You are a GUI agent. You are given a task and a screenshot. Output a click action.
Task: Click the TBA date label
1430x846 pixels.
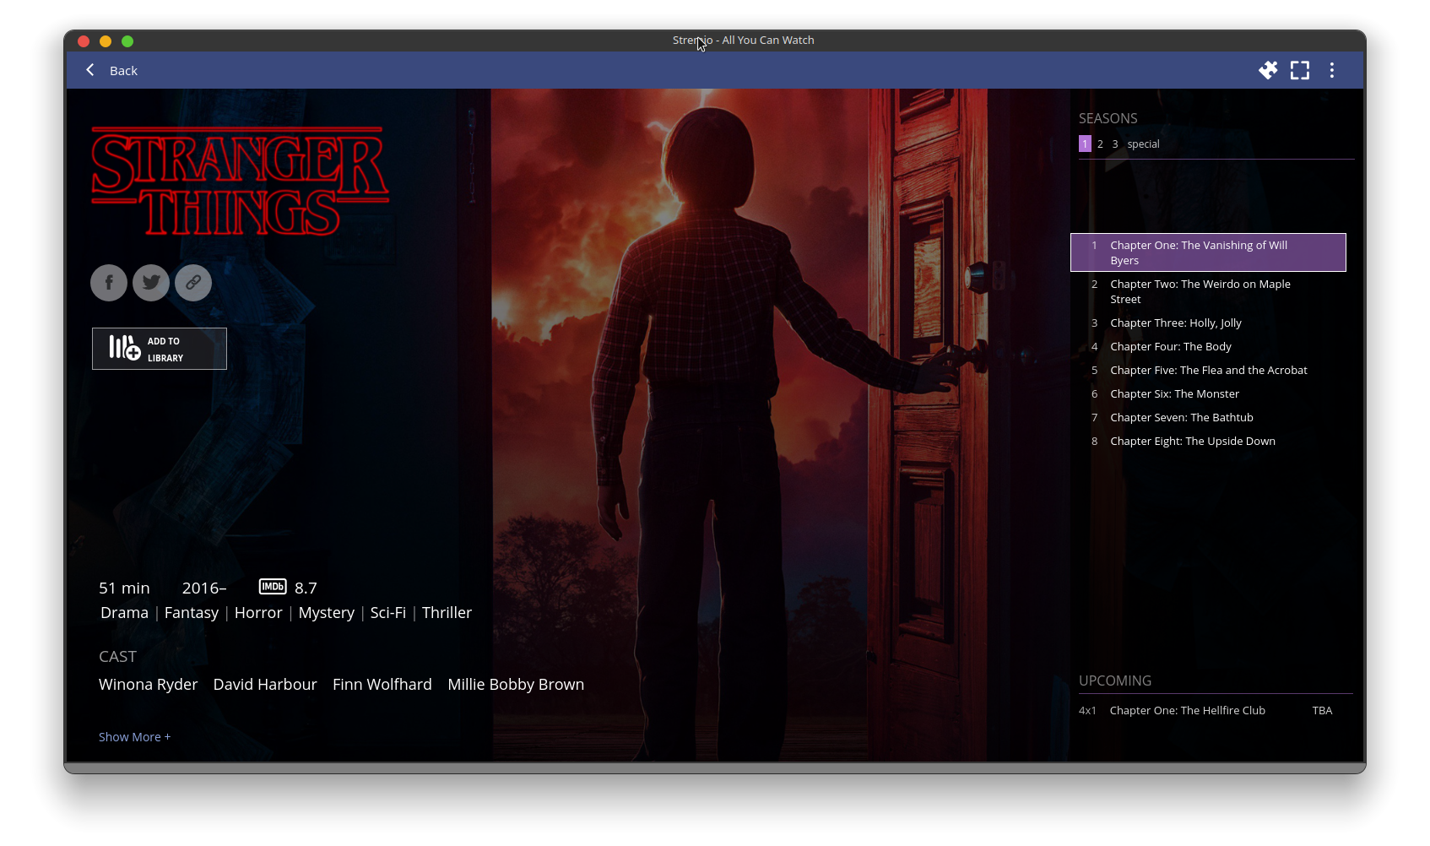pyautogui.click(x=1322, y=710)
